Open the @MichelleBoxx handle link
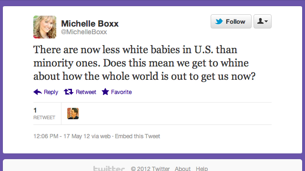 point(84,32)
